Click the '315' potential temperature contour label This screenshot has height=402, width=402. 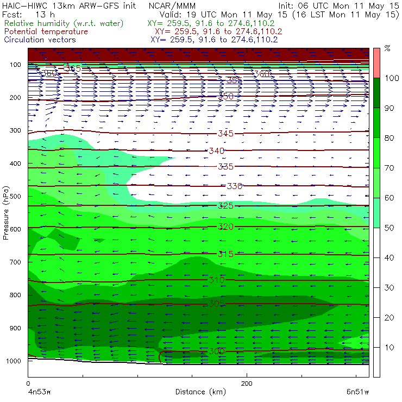(226, 254)
